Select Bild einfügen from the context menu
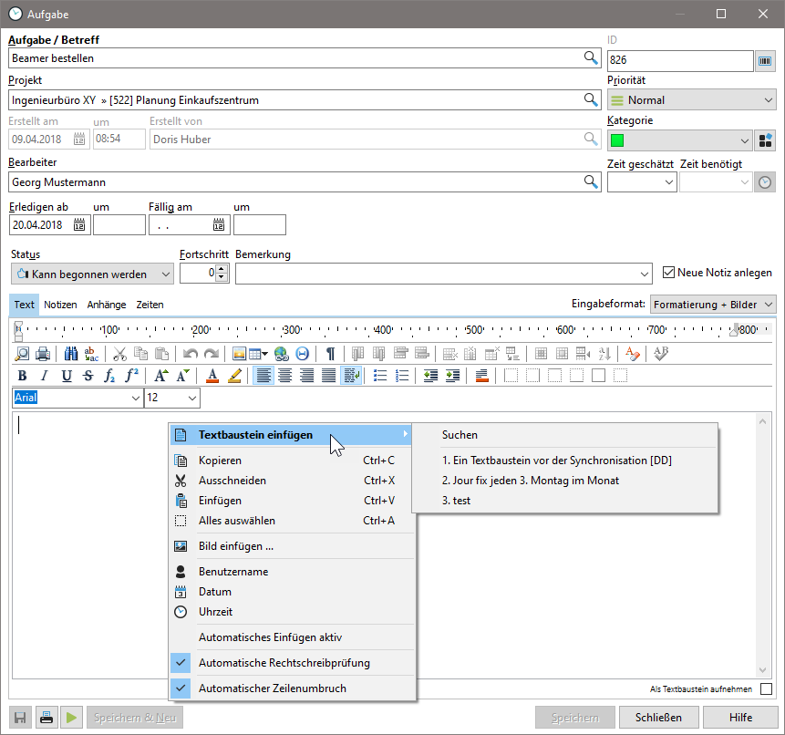785x735 pixels. coord(236,546)
